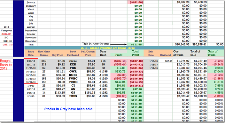This screenshot has width=225, height=123.
Task: Select the January month cell
Action: tap(31, 2)
